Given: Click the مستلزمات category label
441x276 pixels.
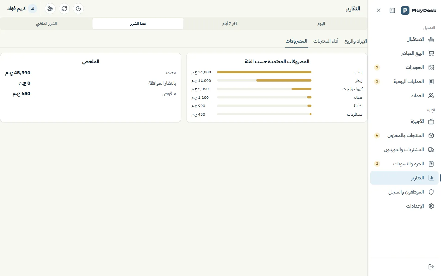Looking at the screenshot, I should tap(355, 114).
